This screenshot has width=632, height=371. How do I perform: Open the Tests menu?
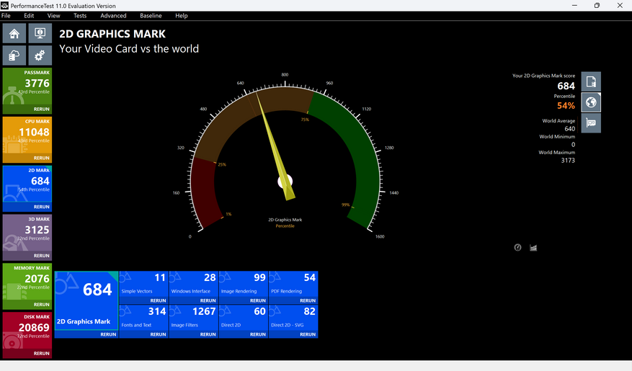pyautogui.click(x=80, y=16)
